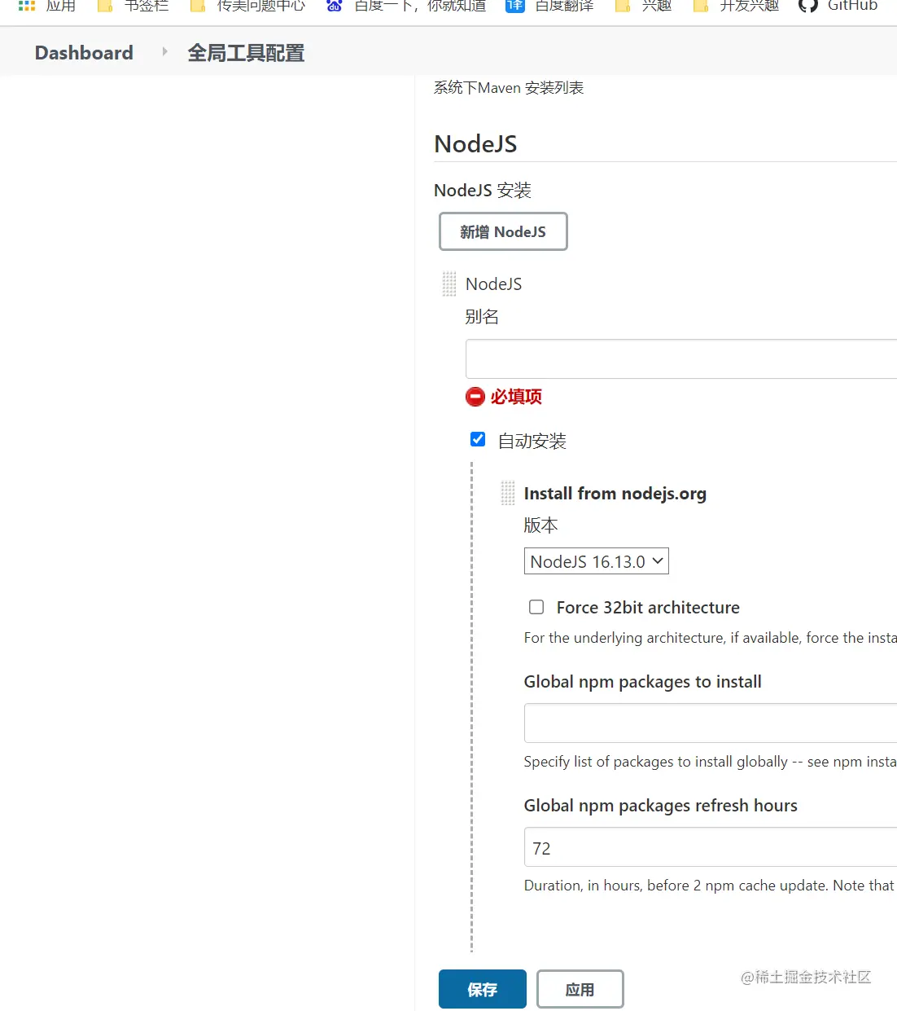
Task: Open the 百度一下 bookmark
Action: 405,6
